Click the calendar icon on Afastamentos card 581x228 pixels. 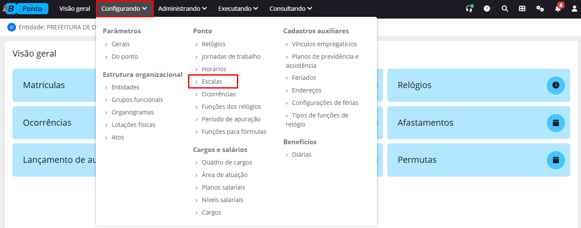[555, 123]
